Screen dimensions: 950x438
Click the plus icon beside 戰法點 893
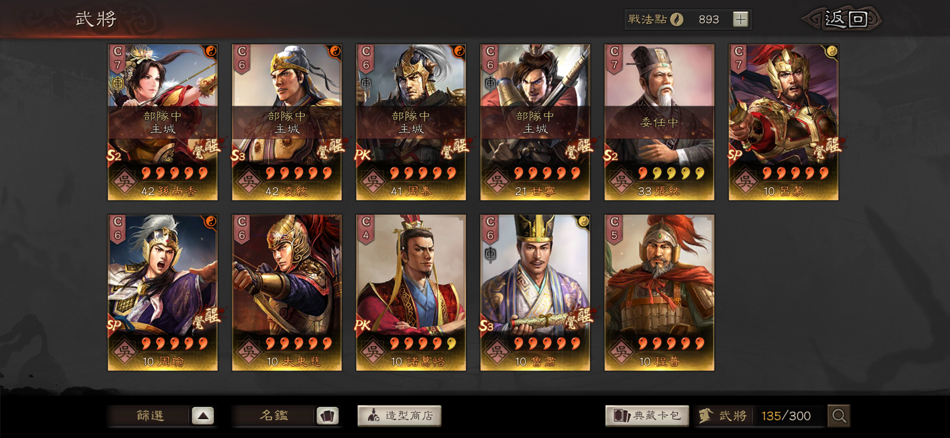(x=740, y=19)
